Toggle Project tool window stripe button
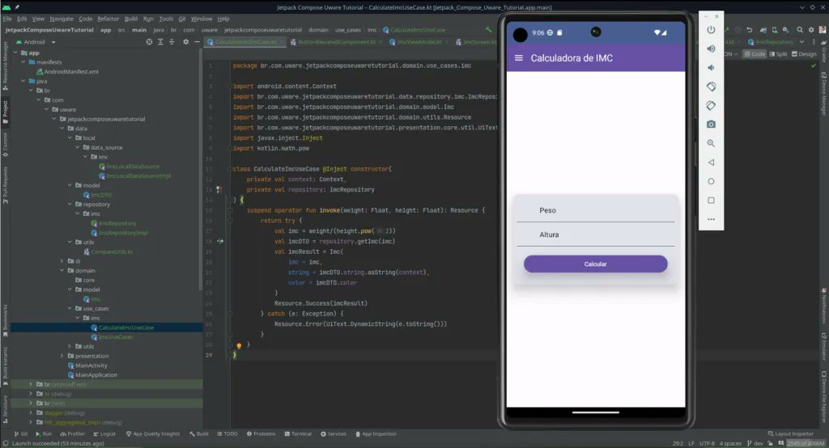Image resolution: width=829 pixels, height=448 pixels. (x=5, y=112)
